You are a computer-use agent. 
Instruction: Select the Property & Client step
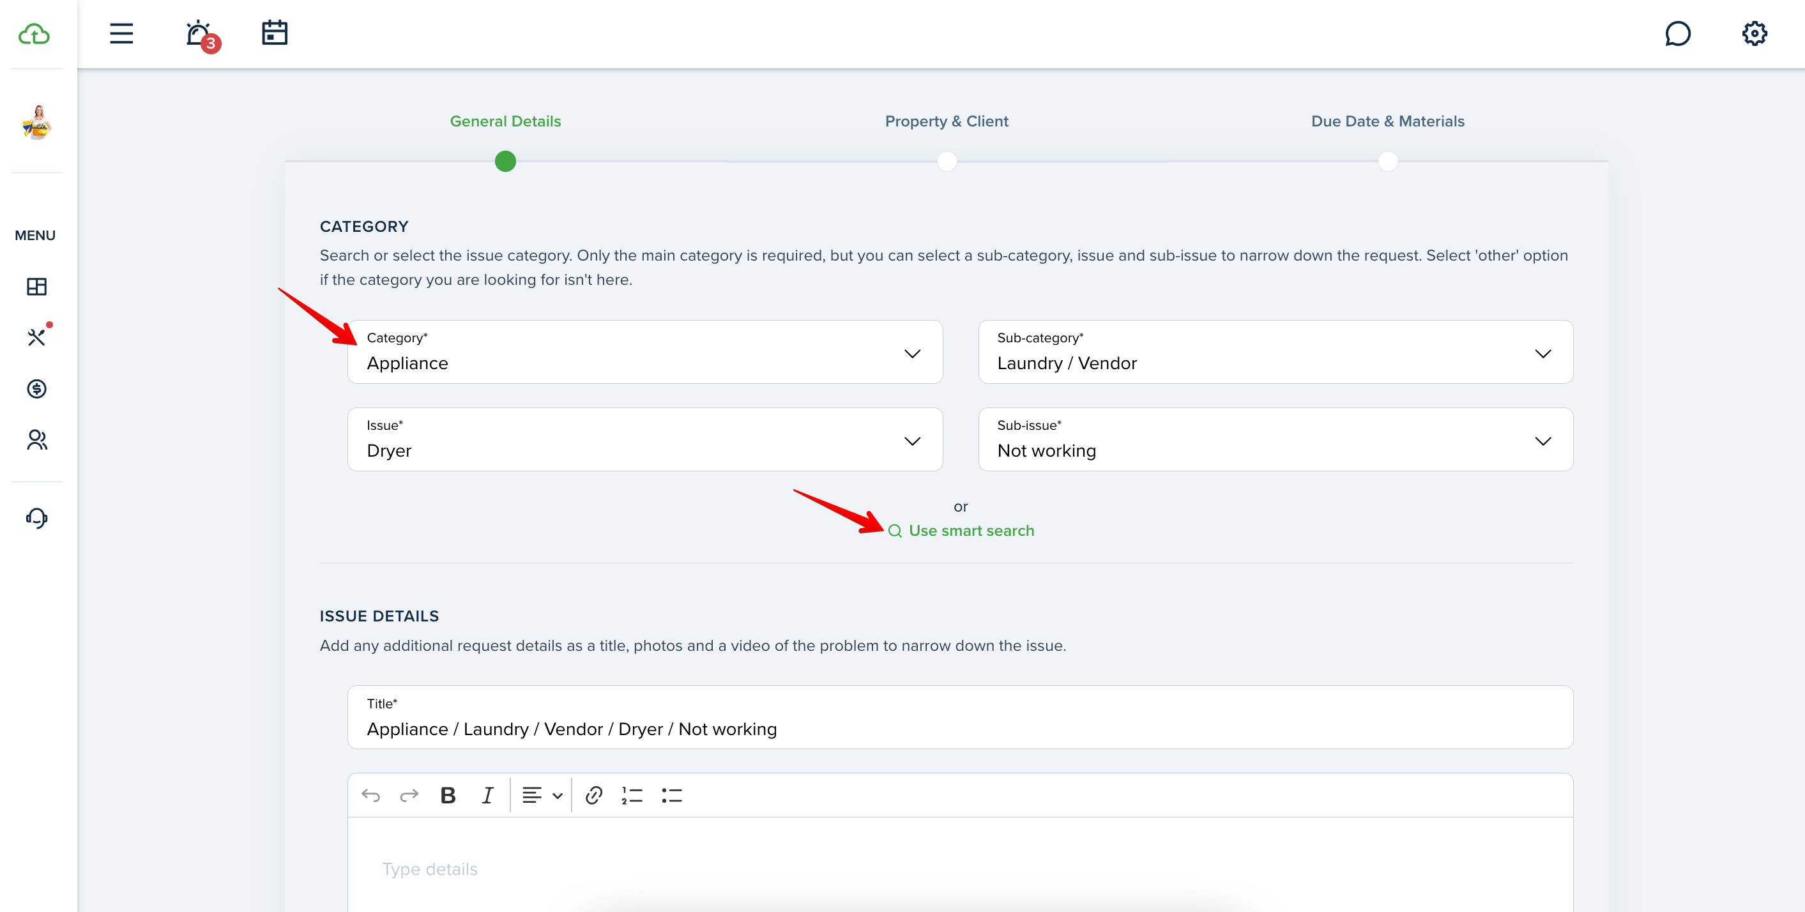[947, 121]
